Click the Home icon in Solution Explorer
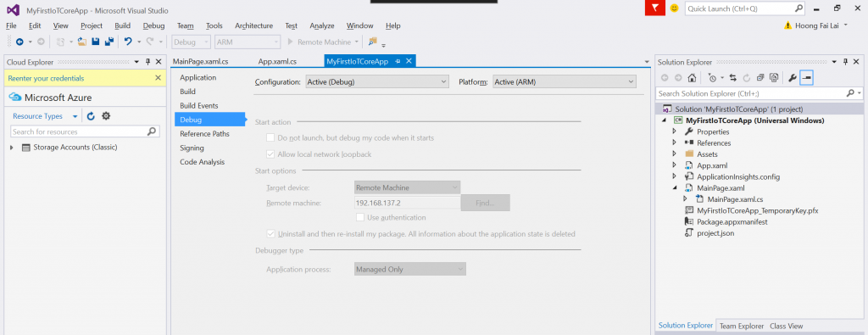Image resolution: width=868 pixels, height=335 pixels. pyautogui.click(x=692, y=78)
